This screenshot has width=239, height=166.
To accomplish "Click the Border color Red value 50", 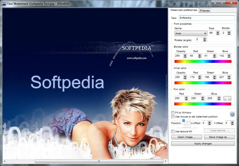I will [x=194, y=56].
